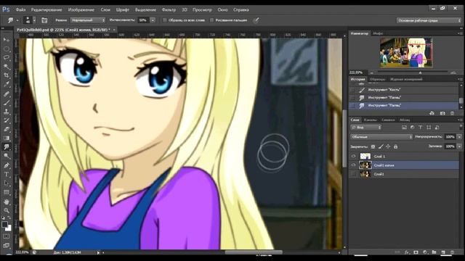
Task: Click intensity value field 50%
Action: [x=143, y=20]
